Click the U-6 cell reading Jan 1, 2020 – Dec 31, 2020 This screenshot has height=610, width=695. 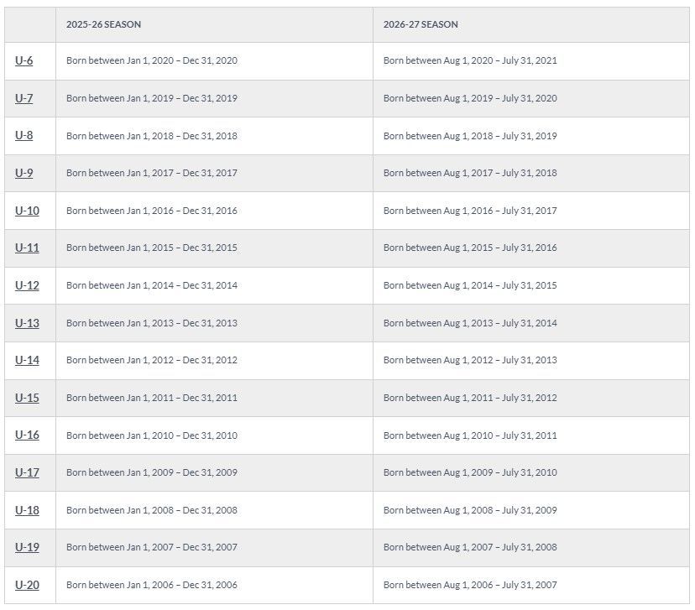152,60
